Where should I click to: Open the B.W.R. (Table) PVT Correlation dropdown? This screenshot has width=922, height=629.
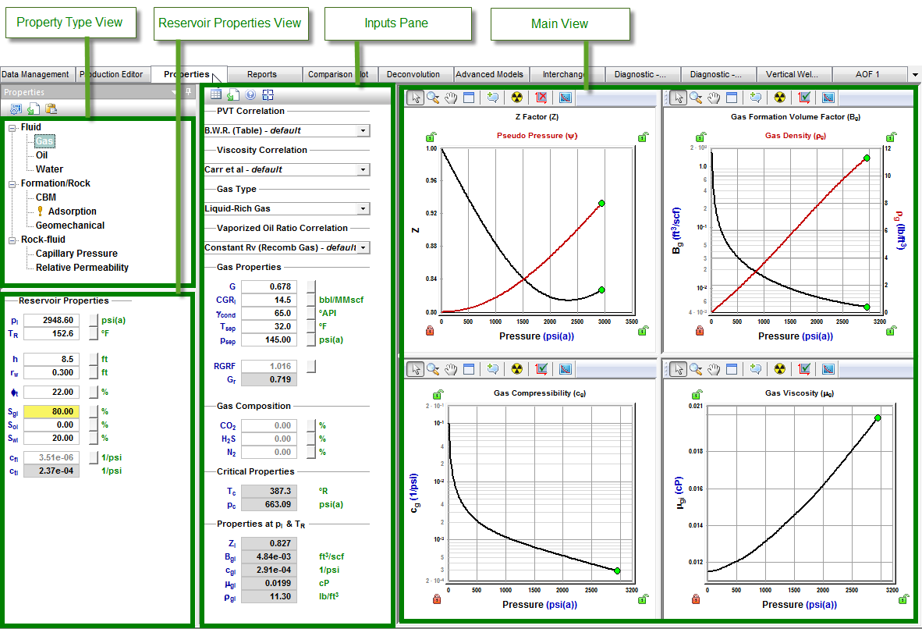click(x=362, y=130)
